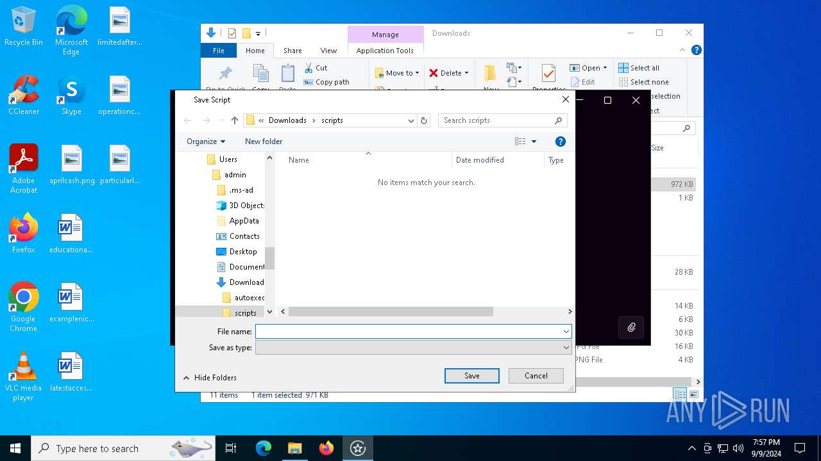Click the Up folder arrow in dialog
This screenshot has height=461, width=821.
[235, 120]
